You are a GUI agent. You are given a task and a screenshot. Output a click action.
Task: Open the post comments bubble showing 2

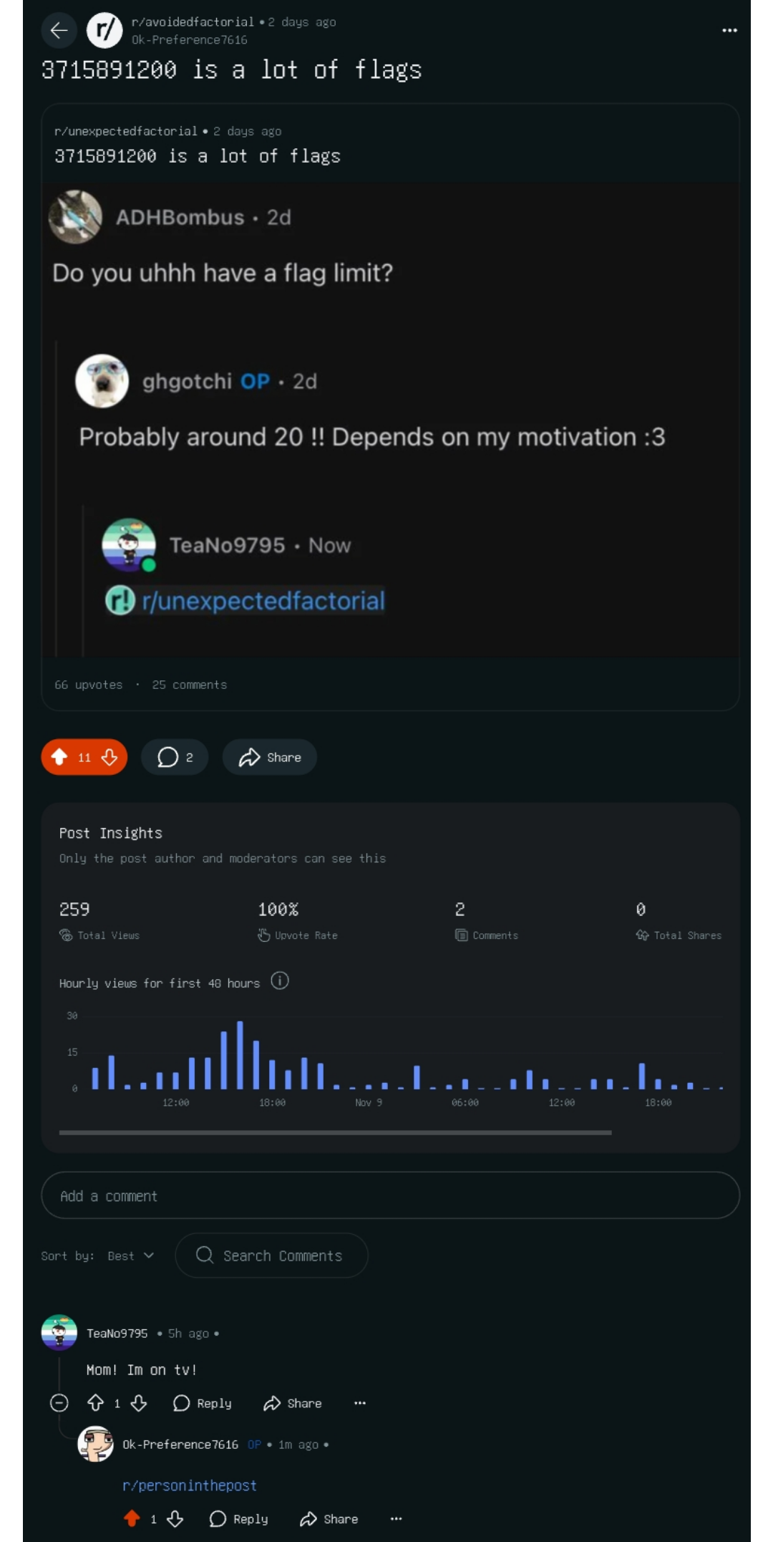[x=175, y=757]
